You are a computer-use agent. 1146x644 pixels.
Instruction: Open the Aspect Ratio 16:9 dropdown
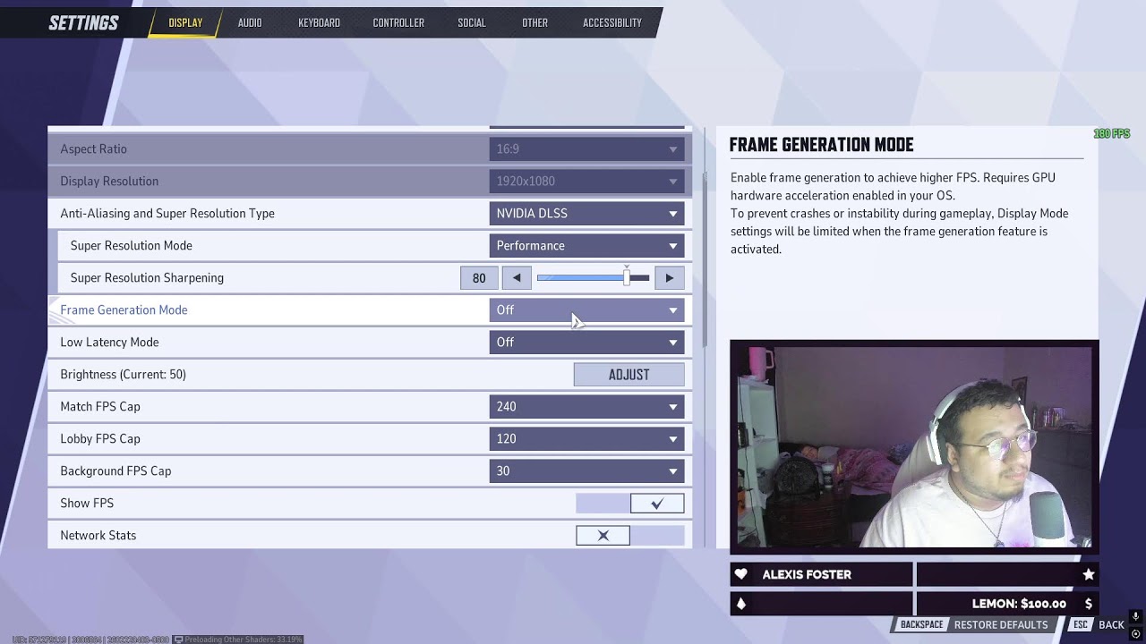point(586,149)
